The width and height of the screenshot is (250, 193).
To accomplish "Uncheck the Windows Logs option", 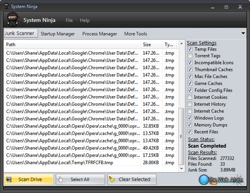I will point(190,118).
